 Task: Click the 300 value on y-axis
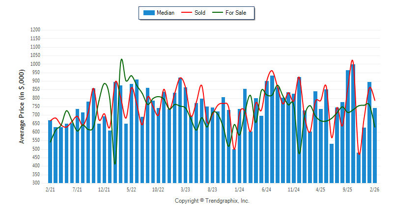(x=36, y=183)
